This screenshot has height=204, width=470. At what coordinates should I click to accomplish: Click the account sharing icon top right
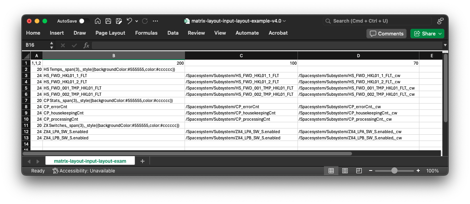(440, 21)
